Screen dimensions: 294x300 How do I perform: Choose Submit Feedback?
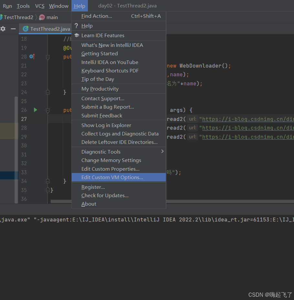tap(119, 115)
